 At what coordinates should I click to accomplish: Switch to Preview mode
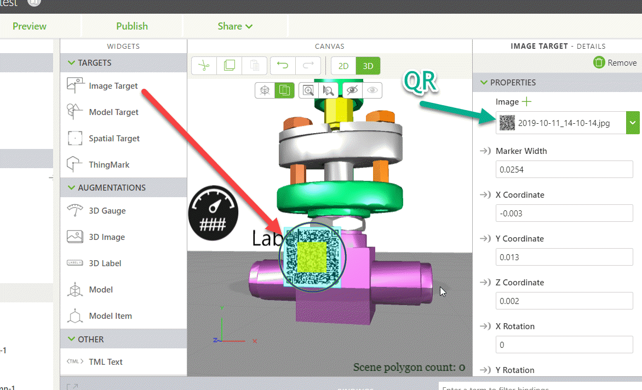click(29, 26)
